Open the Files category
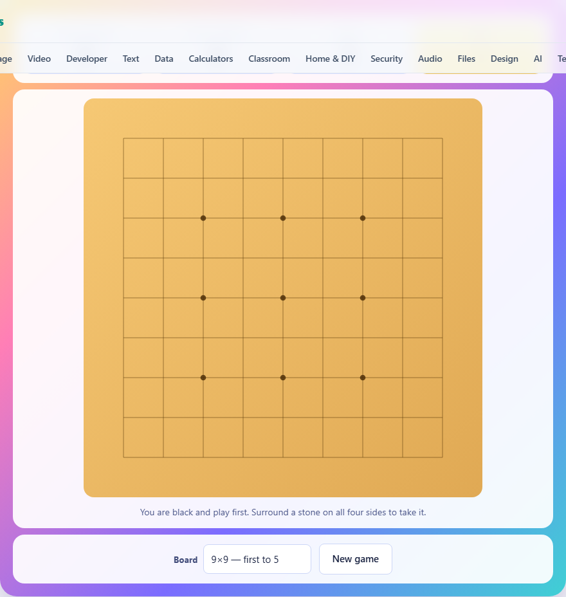Viewport: 566px width, 597px height. 466,59
